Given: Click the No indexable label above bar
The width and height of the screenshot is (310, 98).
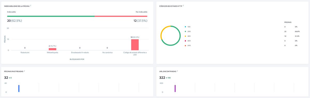Looking at the screenshot, I should [x=142, y=12].
